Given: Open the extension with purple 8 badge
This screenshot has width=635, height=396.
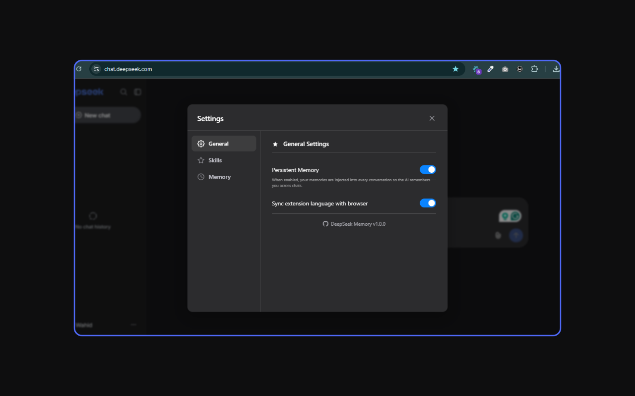Looking at the screenshot, I should pyautogui.click(x=476, y=69).
